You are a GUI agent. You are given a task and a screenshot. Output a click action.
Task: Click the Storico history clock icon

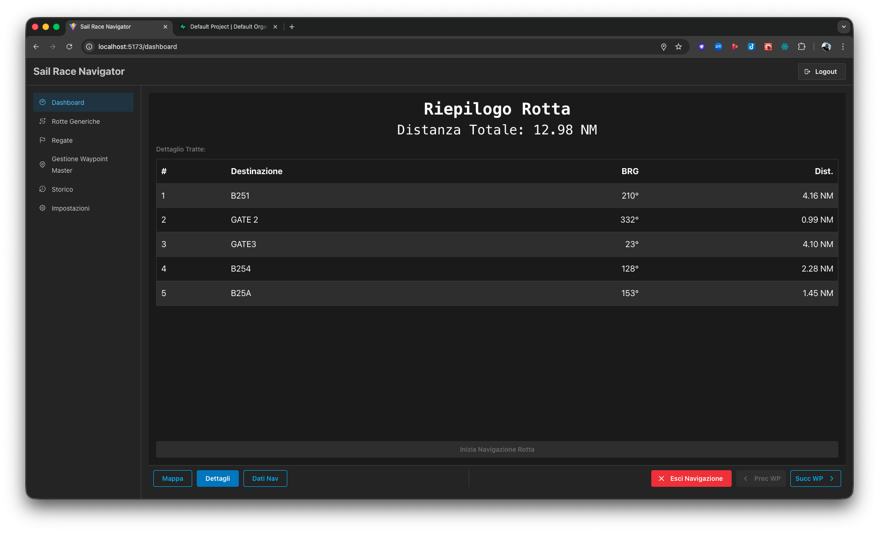coord(42,189)
